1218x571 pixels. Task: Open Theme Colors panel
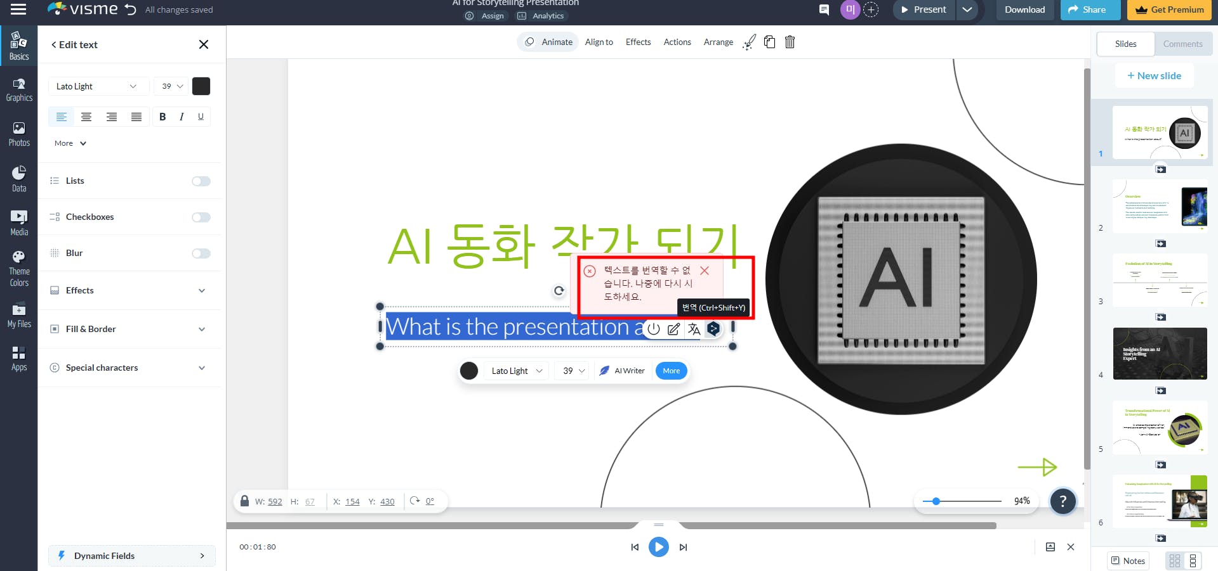19,269
